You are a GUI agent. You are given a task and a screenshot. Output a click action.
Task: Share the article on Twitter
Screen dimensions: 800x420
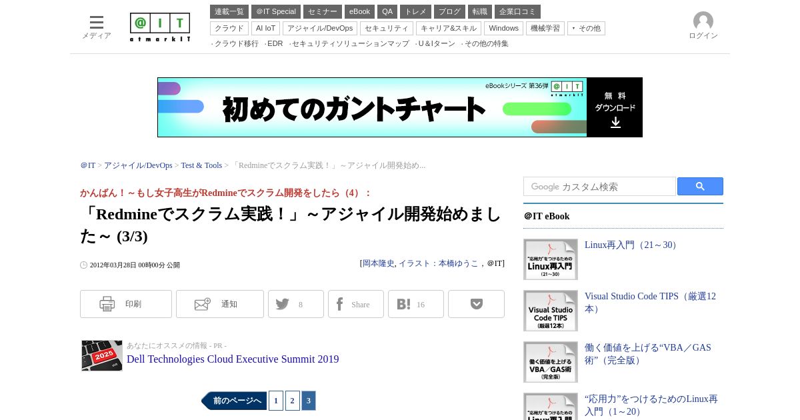pyautogui.click(x=296, y=304)
